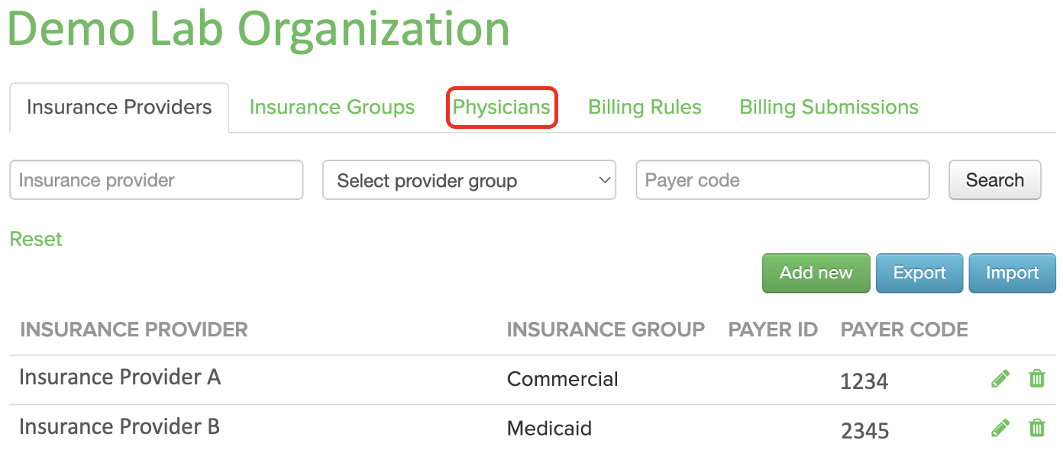Edit Insurance Provider B with pencil icon
The image size is (1063, 453).
(1000, 428)
